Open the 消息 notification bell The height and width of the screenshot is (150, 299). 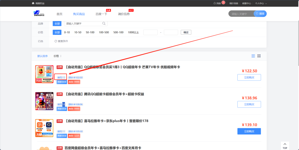click(215, 3)
